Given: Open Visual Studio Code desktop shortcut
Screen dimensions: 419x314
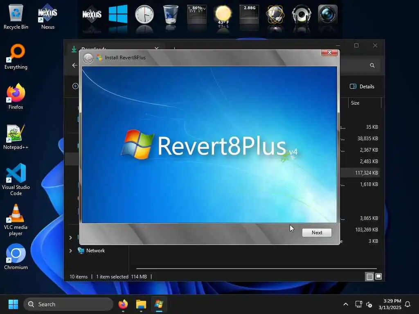Looking at the screenshot, I should click(16, 179).
